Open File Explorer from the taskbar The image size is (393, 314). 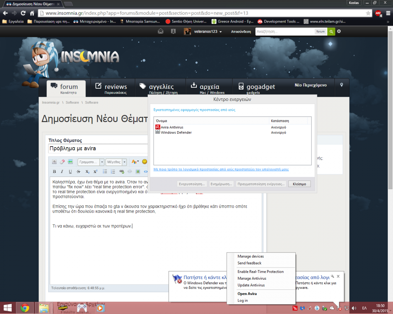[44, 308]
